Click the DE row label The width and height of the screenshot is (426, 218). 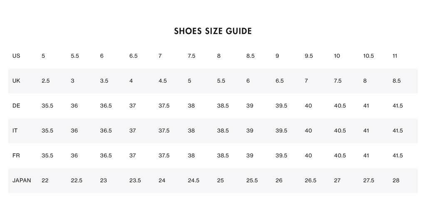tap(16, 106)
